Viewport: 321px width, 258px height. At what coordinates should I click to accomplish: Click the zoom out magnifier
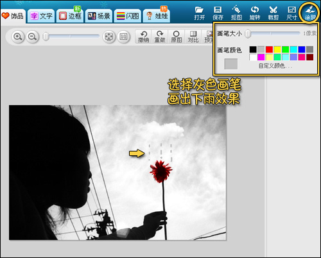pos(33,37)
